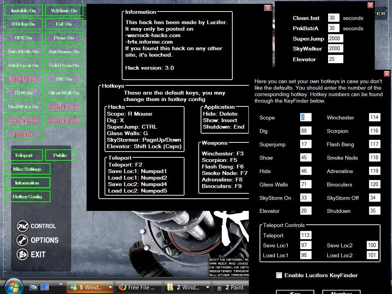Click the Elevator hotkey field showing 20
The width and height of the screenshot is (392, 294).
[x=306, y=211]
